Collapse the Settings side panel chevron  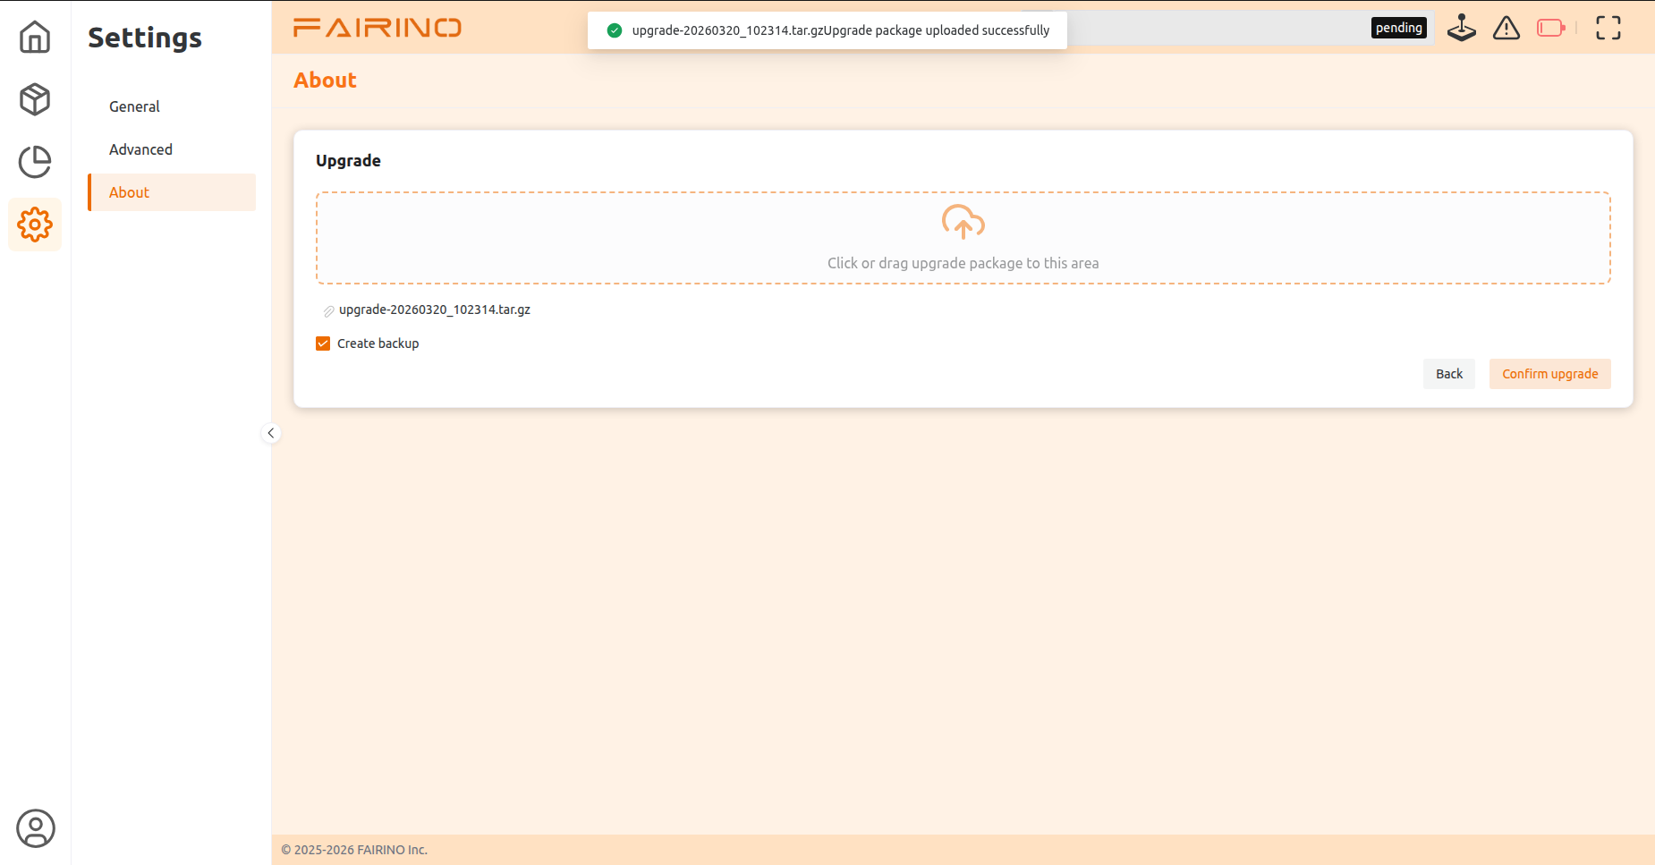[x=271, y=433]
